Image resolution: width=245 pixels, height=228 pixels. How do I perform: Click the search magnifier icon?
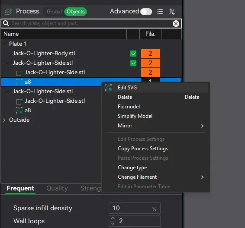(x=6, y=23)
